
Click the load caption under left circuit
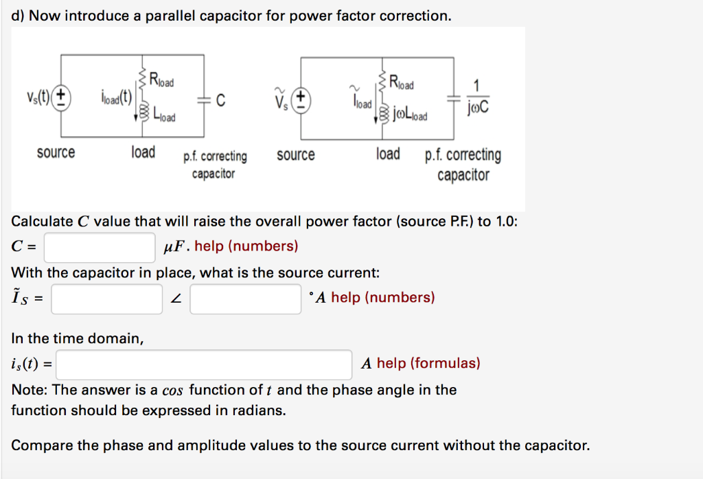pos(143,152)
